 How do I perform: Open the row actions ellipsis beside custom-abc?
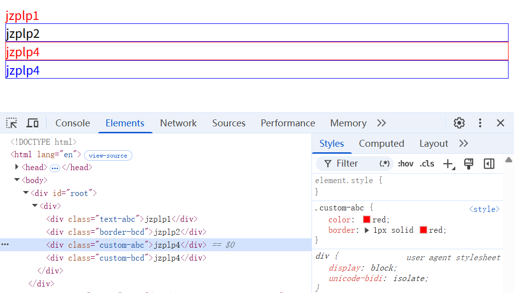(5, 244)
